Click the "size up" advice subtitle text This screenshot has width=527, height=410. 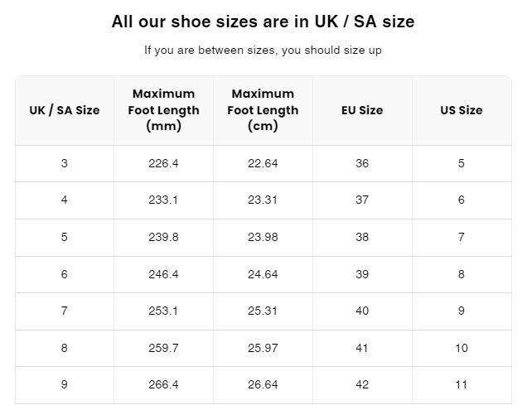click(263, 51)
